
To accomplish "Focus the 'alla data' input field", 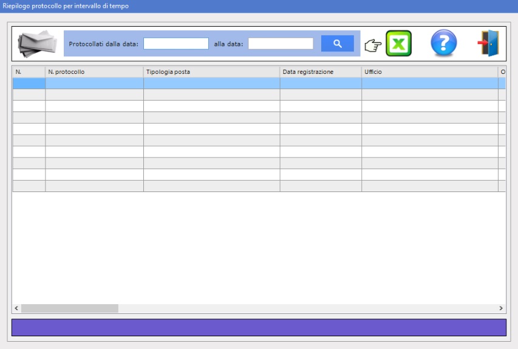I will [x=281, y=44].
